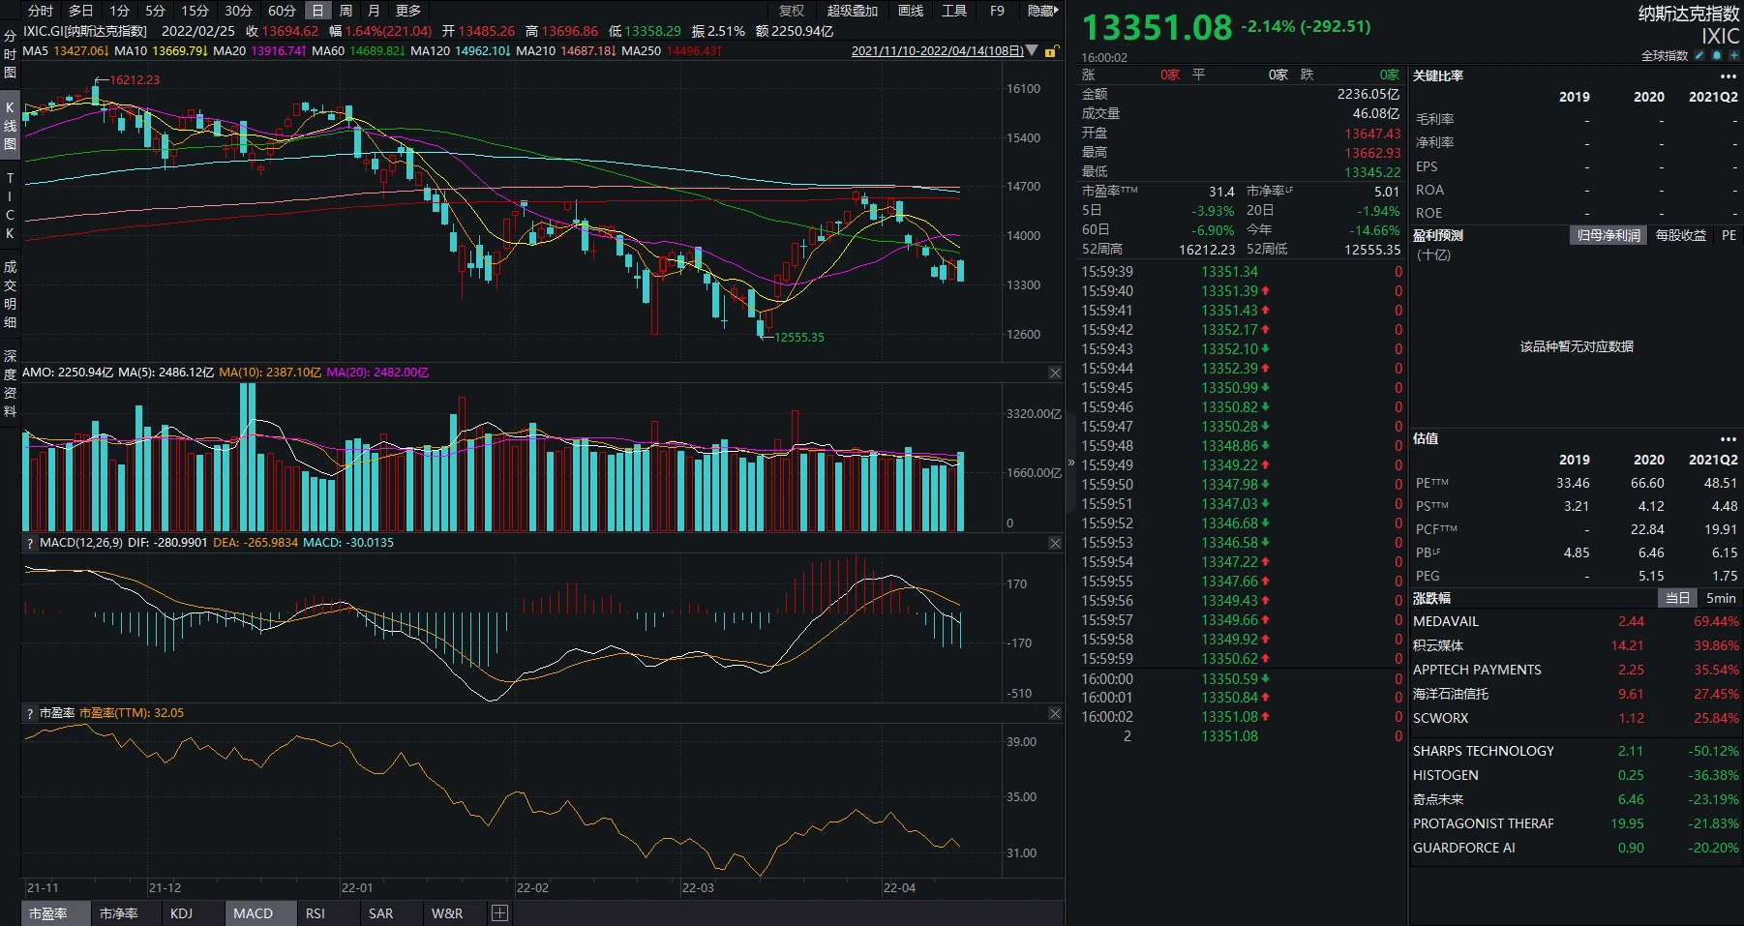Close the 市盈率 sub-chart panel
The width and height of the screenshot is (1744, 926).
click(x=1055, y=713)
